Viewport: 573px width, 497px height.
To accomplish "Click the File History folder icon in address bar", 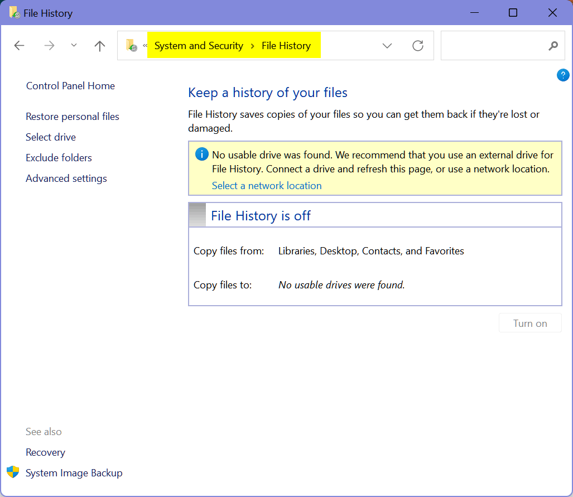I will [x=132, y=45].
